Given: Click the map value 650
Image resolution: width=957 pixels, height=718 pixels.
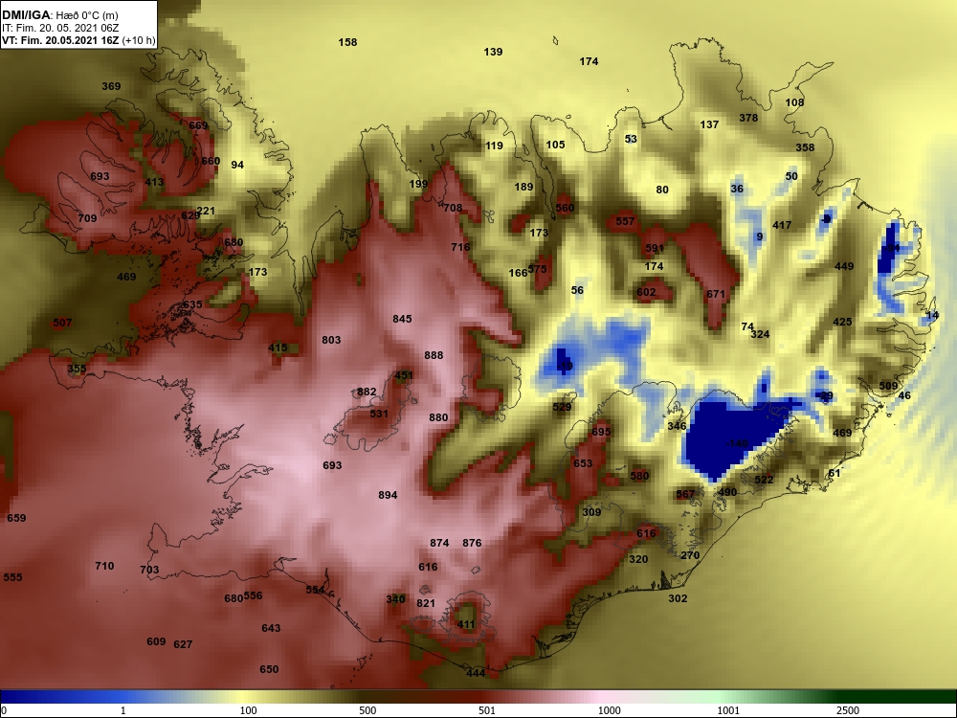Looking at the screenshot, I should [269, 670].
